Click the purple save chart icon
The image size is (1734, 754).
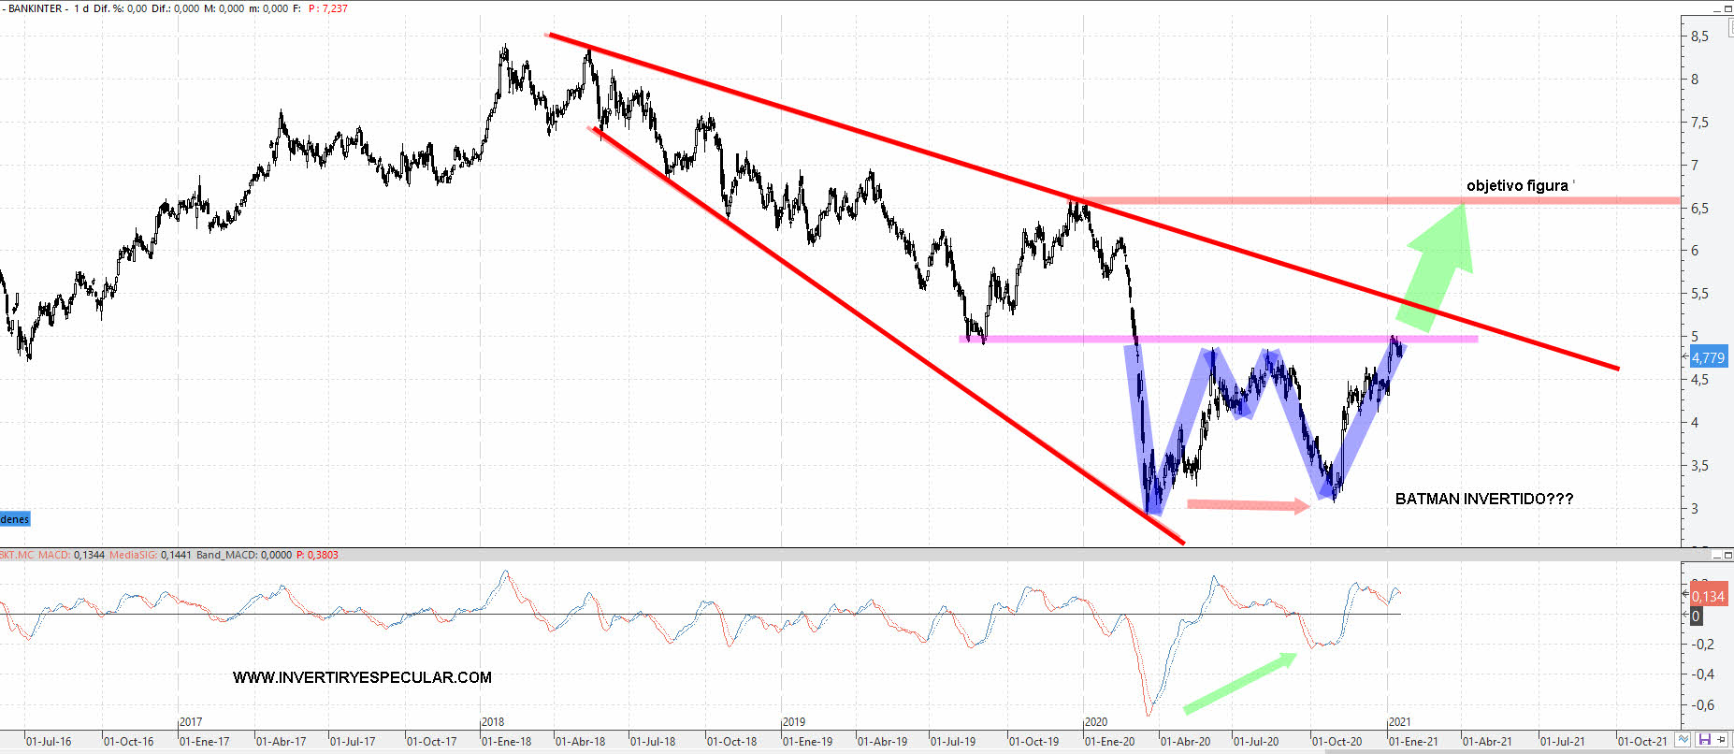(1704, 740)
